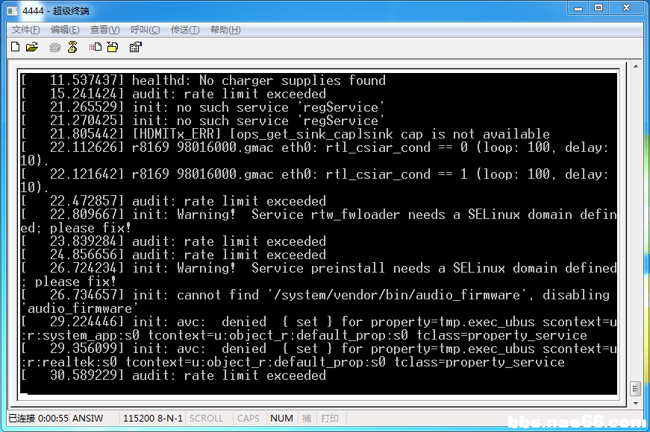
Task: Click the 30.589229 audit rate limit line
Action: click(x=173, y=375)
